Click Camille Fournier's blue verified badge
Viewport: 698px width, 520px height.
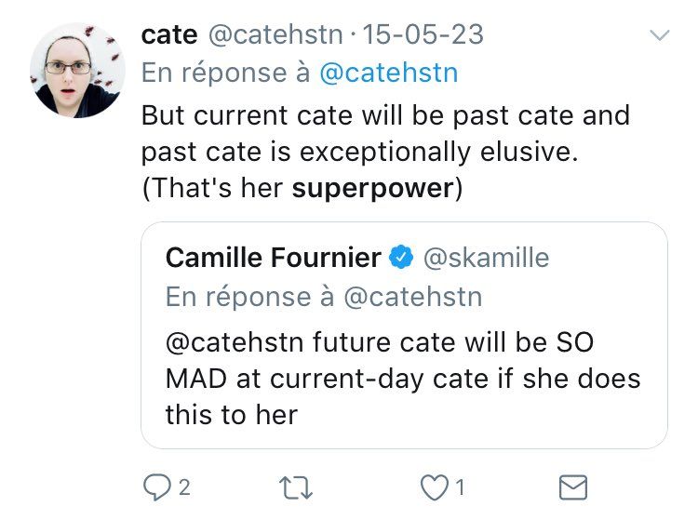pyautogui.click(x=401, y=258)
